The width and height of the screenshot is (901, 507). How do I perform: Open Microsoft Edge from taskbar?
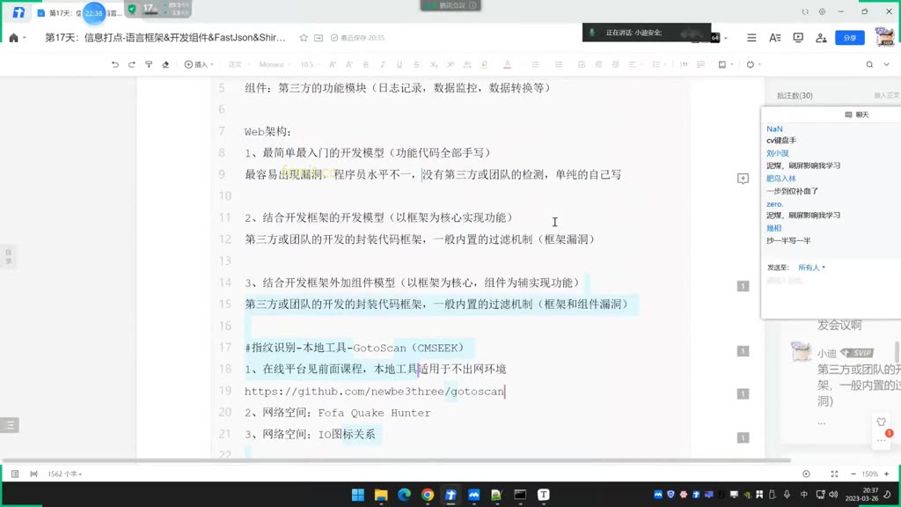coord(405,495)
